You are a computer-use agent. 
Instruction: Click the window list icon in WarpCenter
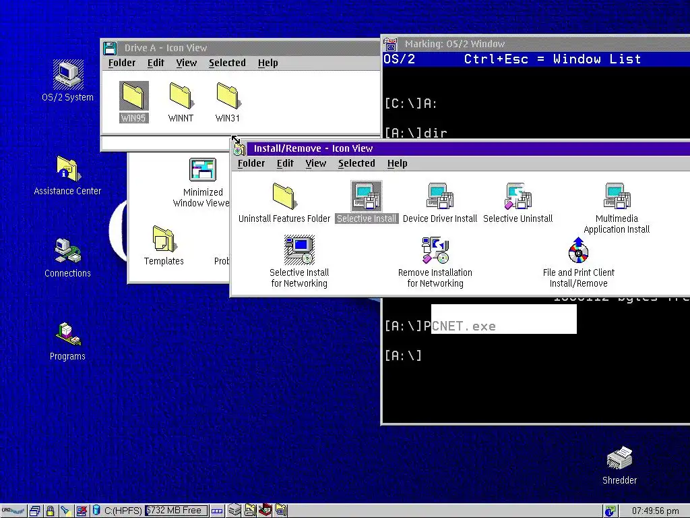pos(35,511)
